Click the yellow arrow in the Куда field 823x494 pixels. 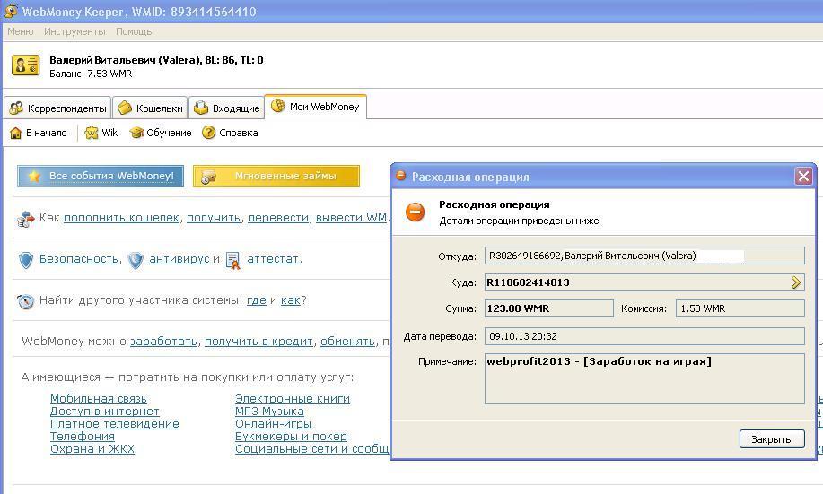click(796, 282)
